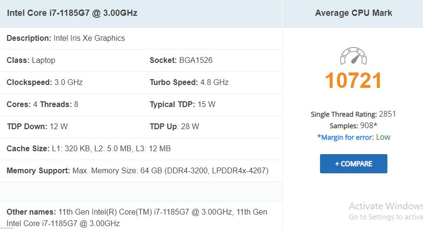Open the Margin for error link
Viewport: 423px width, 229px height.
coord(346,137)
